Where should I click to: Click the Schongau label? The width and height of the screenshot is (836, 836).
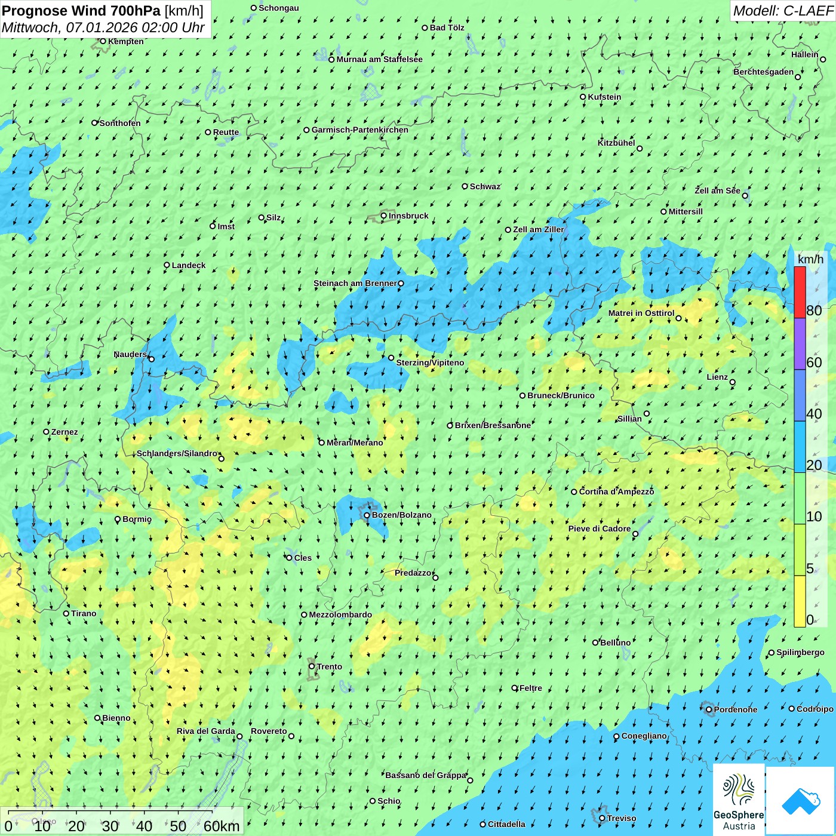[x=279, y=8]
